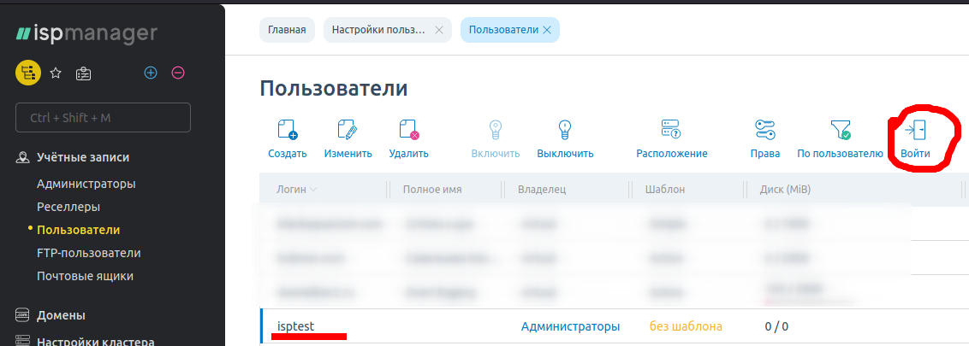Open Администраторы in the sidebar
Viewport: 969px width, 346px height.
pos(86,184)
